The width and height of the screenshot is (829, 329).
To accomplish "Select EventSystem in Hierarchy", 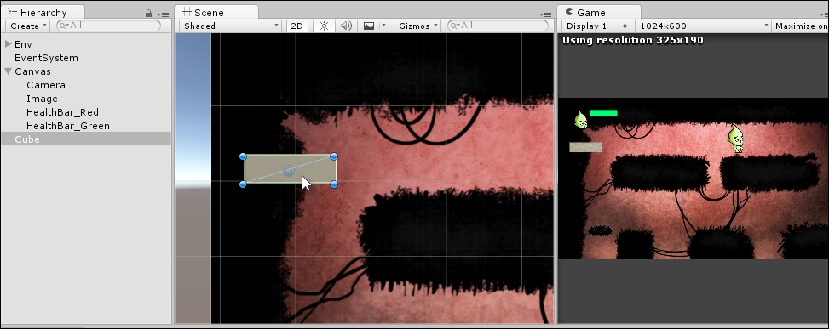I will (x=46, y=58).
